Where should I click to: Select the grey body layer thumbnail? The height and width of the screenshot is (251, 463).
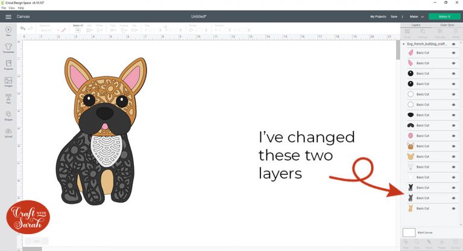coord(411,198)
